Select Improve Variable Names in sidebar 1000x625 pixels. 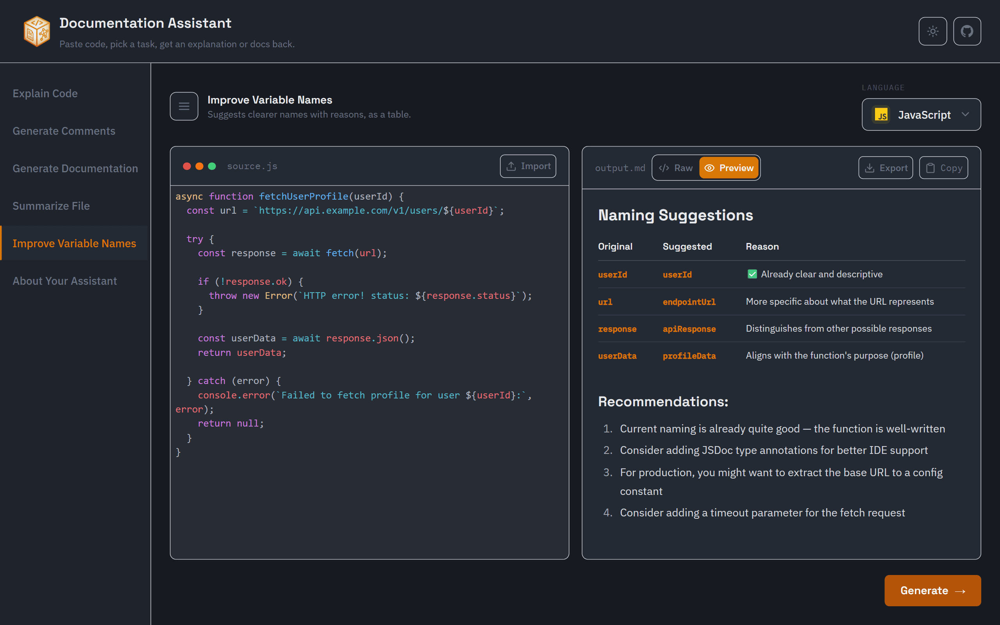click(74, 243)
